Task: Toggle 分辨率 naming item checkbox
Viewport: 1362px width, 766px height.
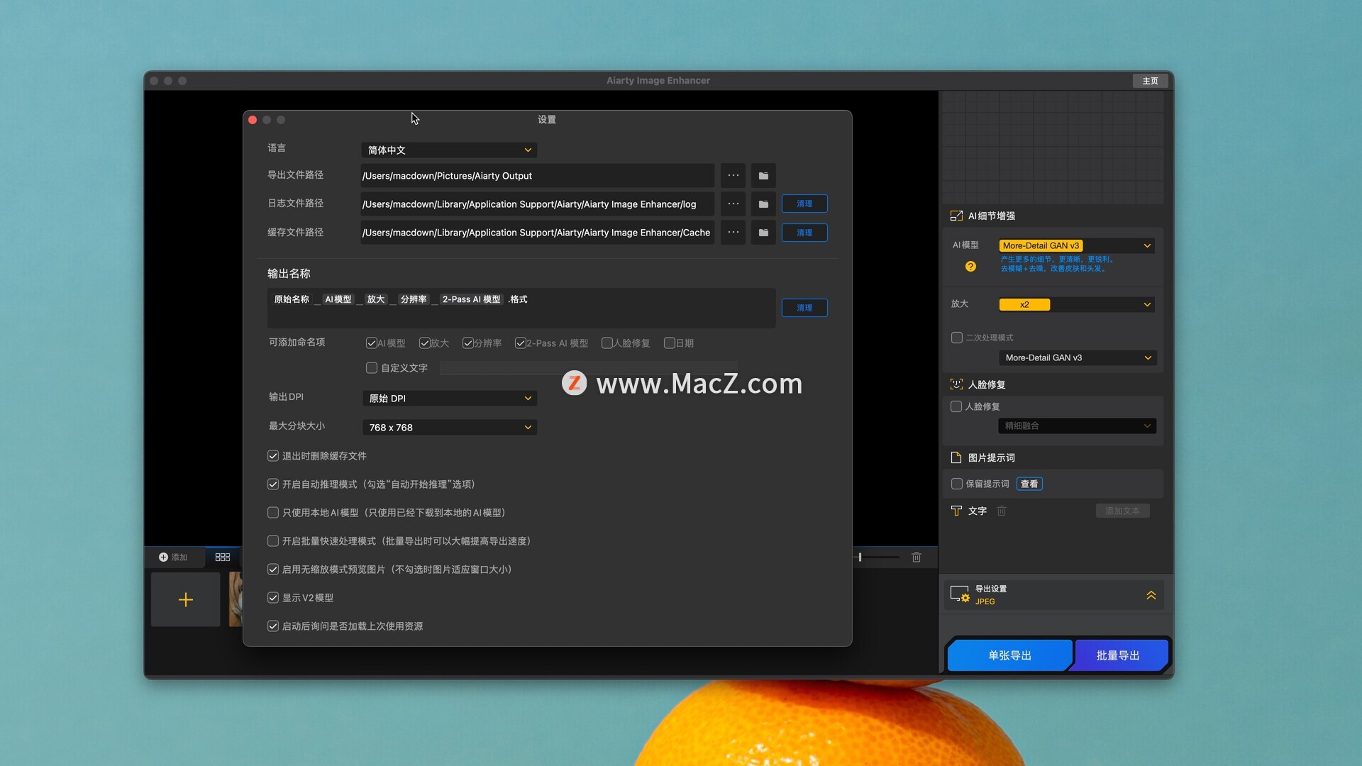Action: click(467, 343)
